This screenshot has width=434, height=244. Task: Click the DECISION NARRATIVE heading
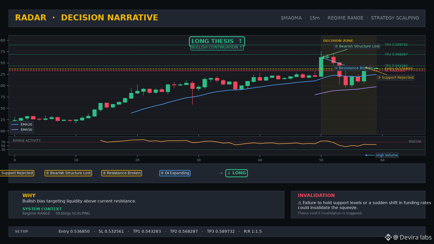[110, 18]
